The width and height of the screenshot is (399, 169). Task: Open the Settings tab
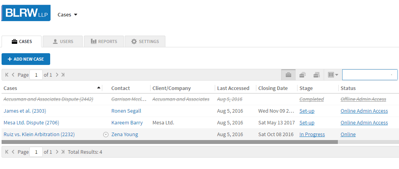145,41
